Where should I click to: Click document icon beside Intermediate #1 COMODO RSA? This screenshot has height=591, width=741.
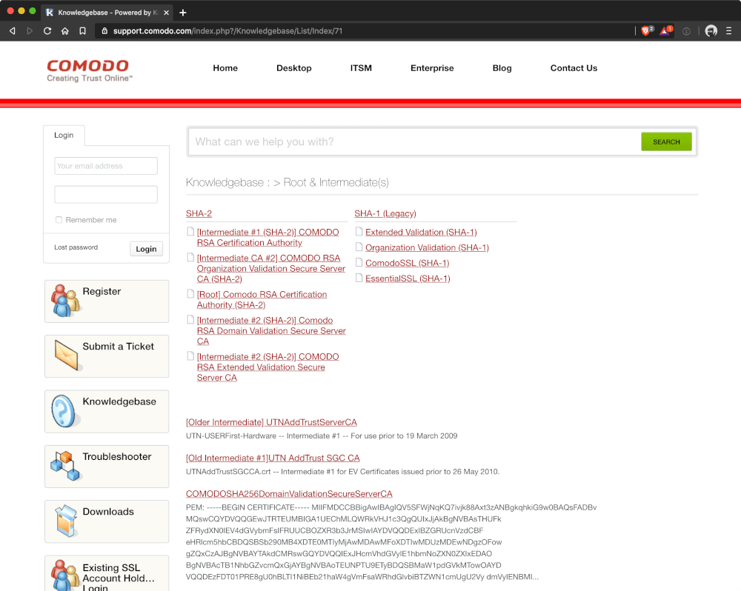190,232
